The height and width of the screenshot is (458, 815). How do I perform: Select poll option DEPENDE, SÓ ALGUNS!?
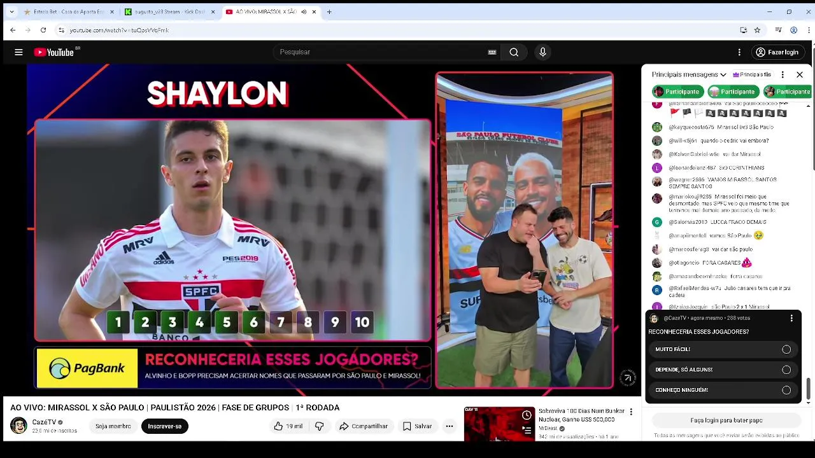tap(723, 370)
